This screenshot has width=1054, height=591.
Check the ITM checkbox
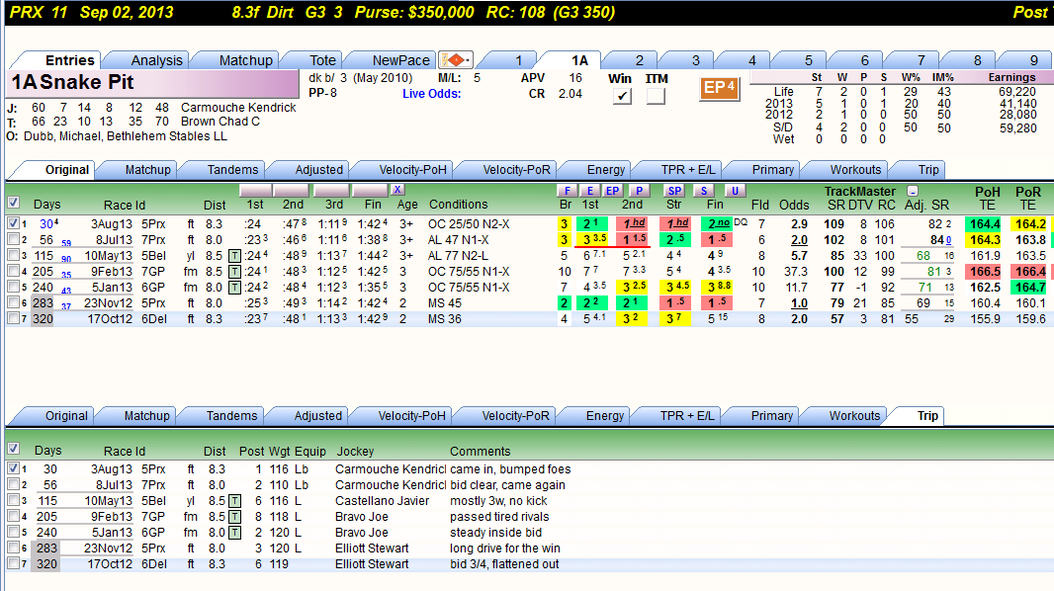coord(656,96)
